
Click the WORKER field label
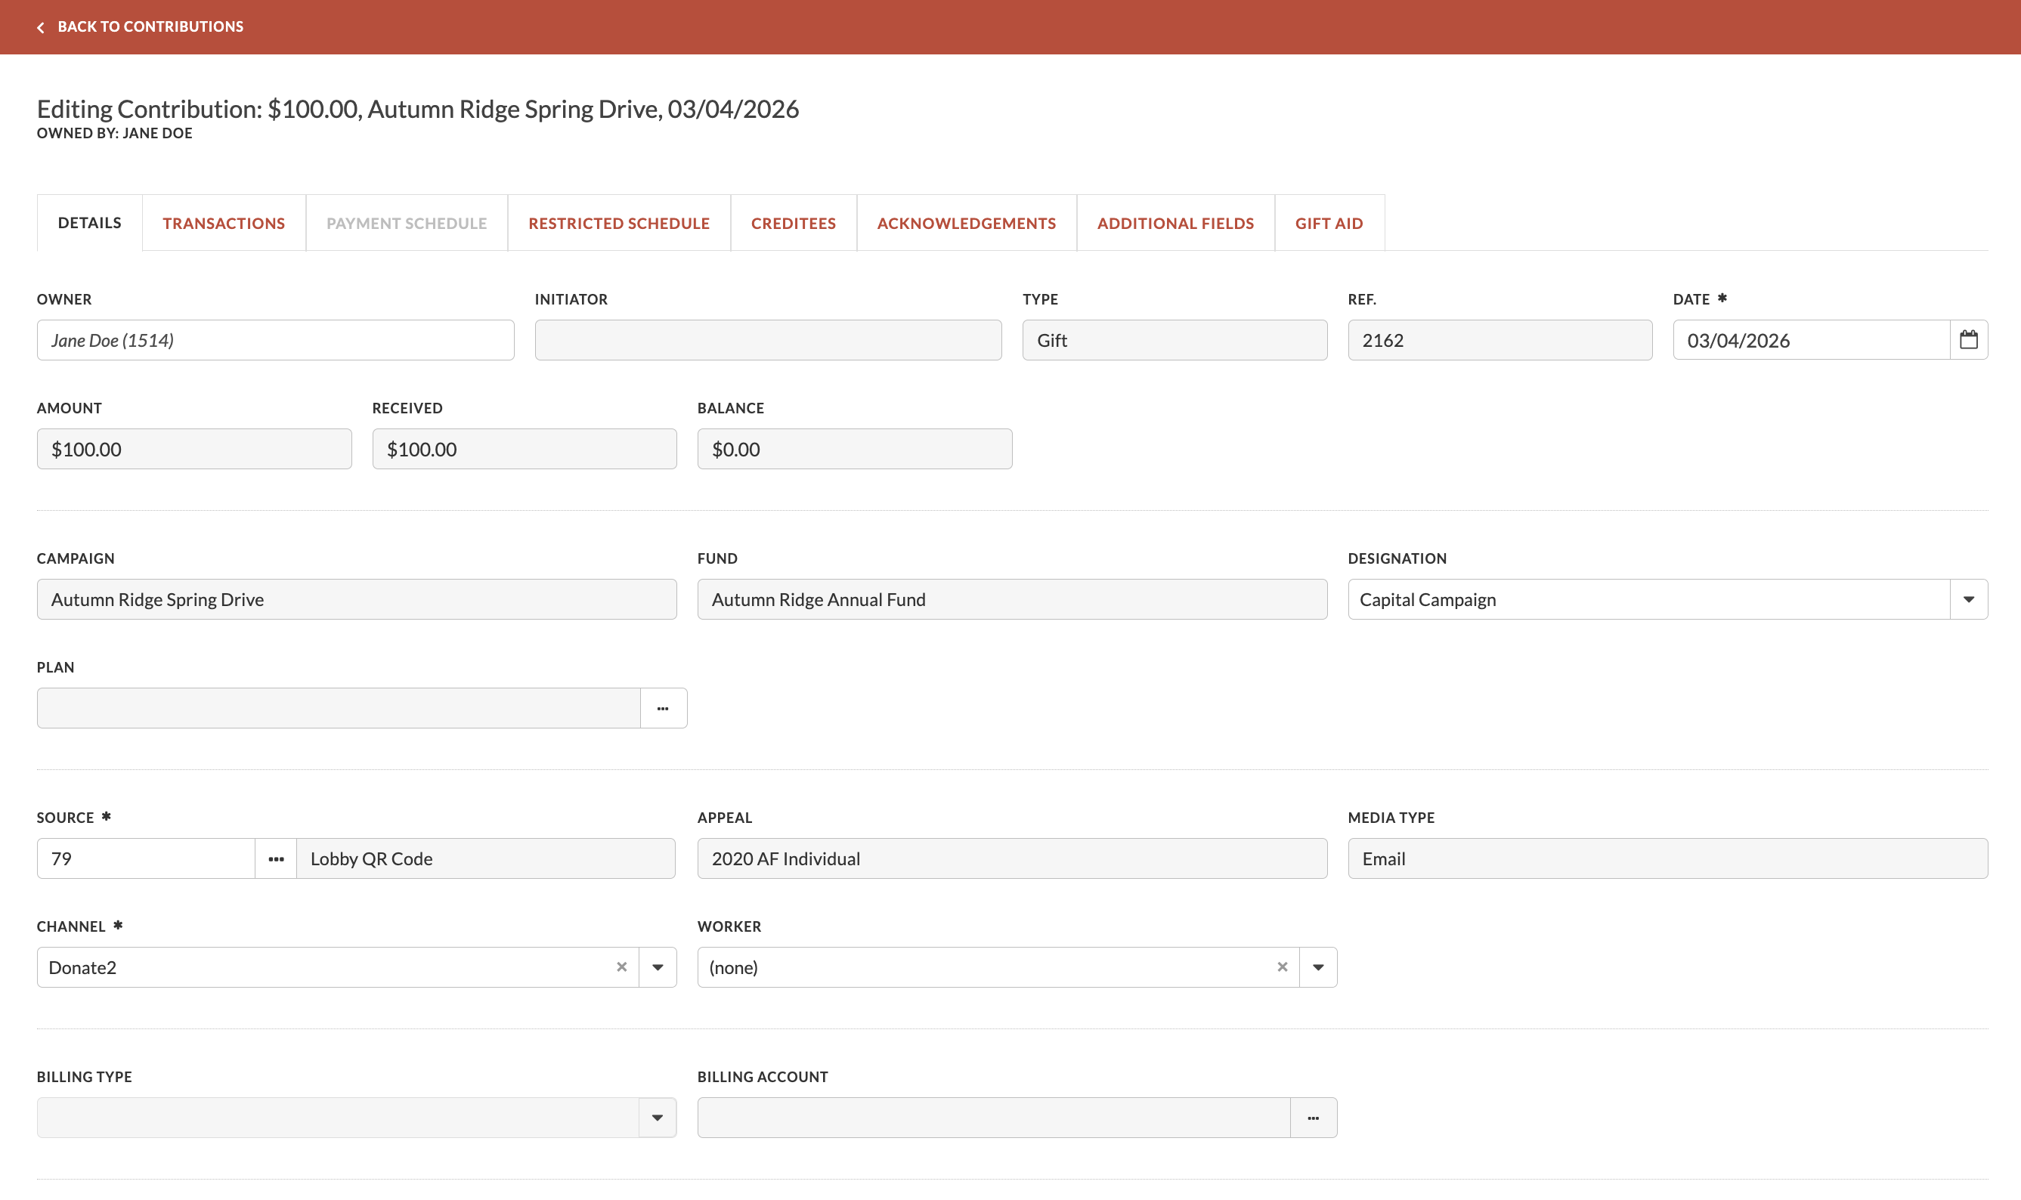click(729, 926)
